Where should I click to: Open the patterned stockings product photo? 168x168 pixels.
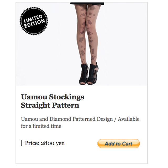point(82,44)
